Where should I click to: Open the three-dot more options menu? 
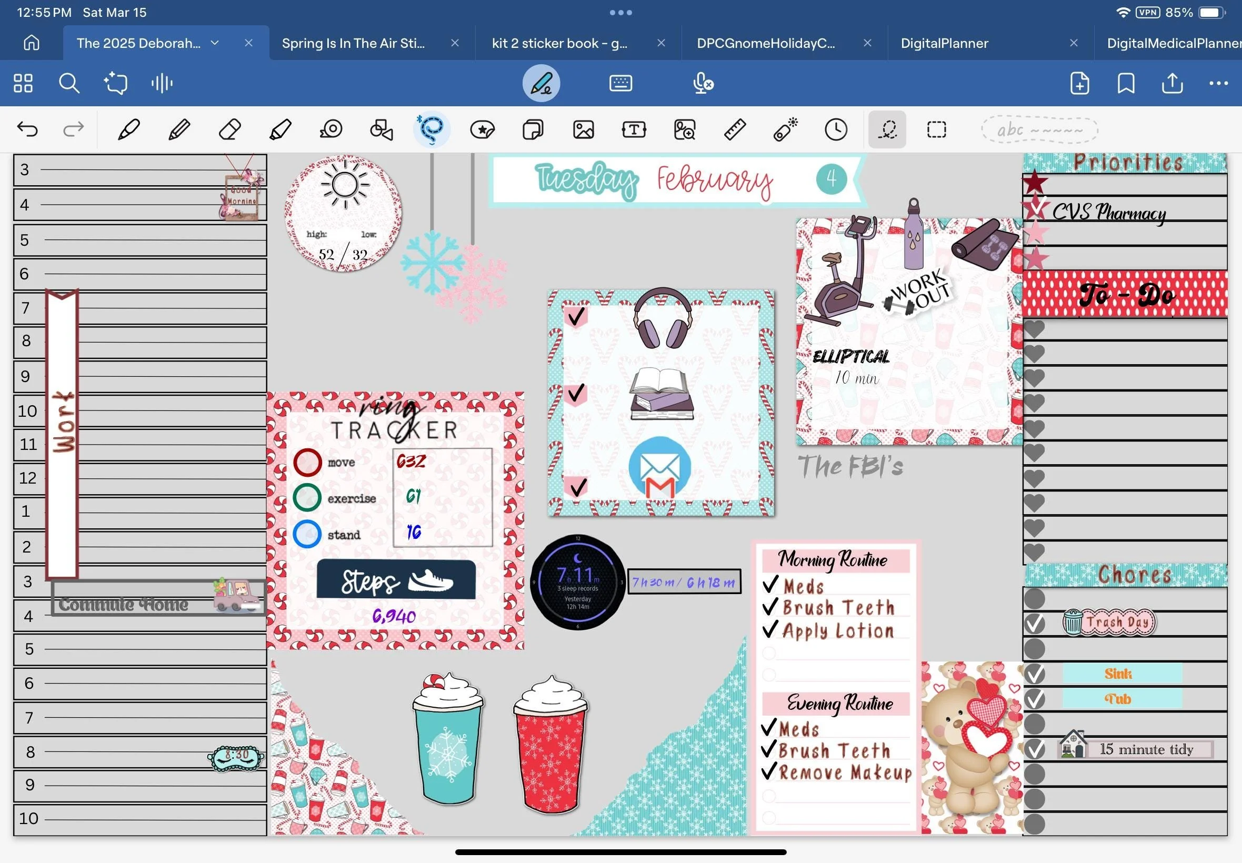(x=1218, y=83)
